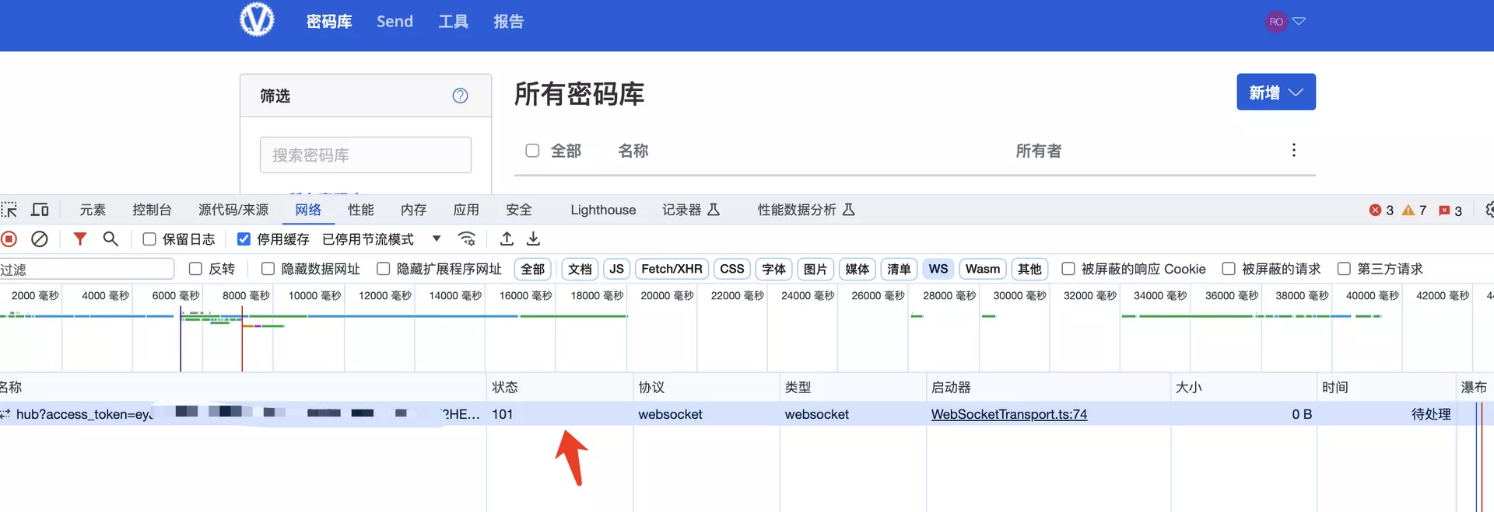Open network search magnifier icon
Image resolution: width=1494 pixels, height=512 pixels.
(x=110, y=239)
